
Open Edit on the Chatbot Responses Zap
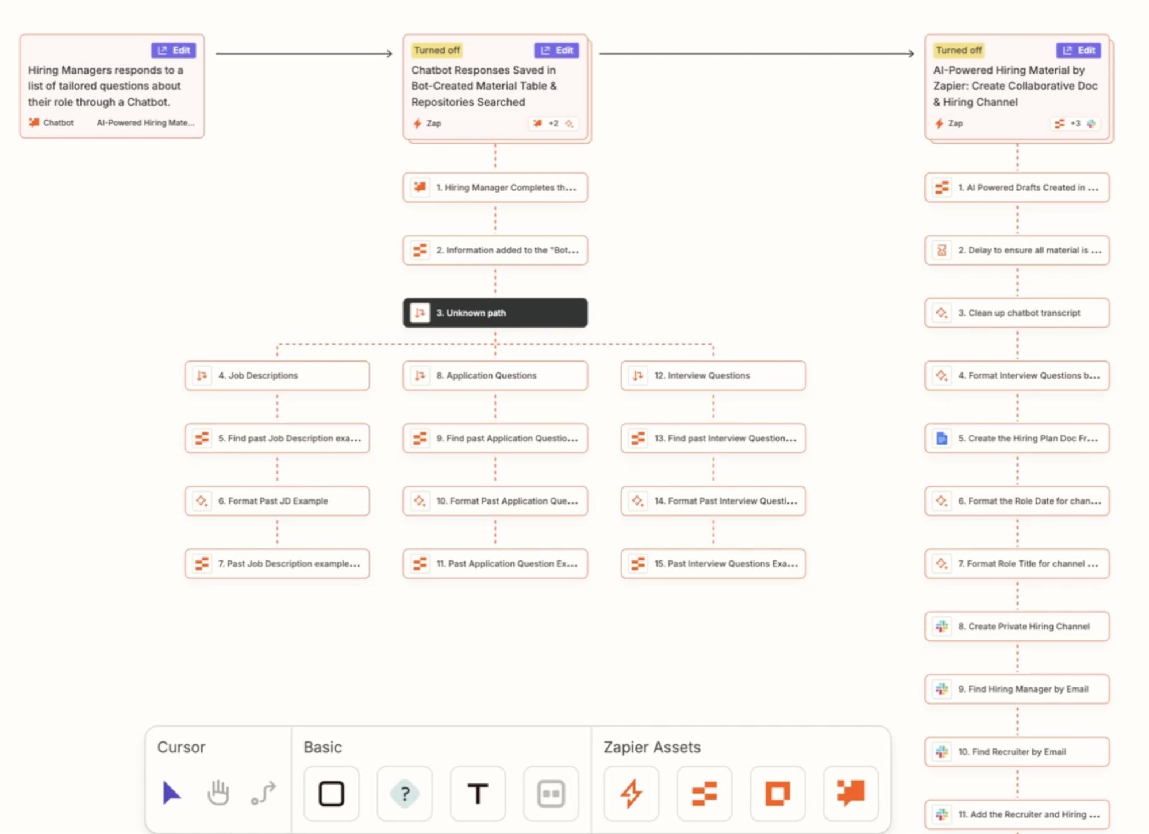coord(556,50)
